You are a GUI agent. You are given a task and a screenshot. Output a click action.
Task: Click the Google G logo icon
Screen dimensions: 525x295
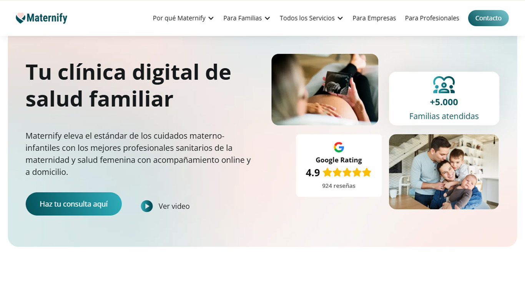coord(339,147)
